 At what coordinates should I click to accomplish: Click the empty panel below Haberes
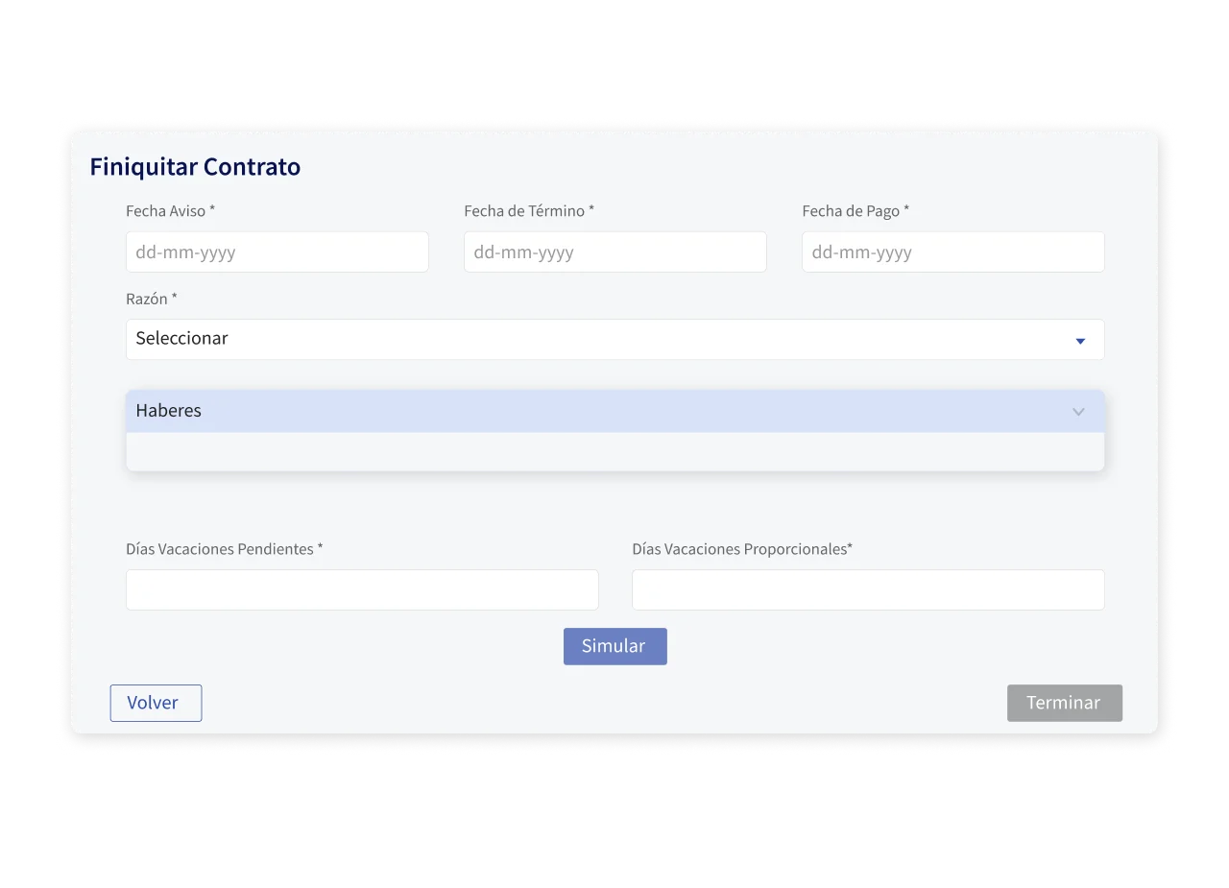tap(614, 451)
